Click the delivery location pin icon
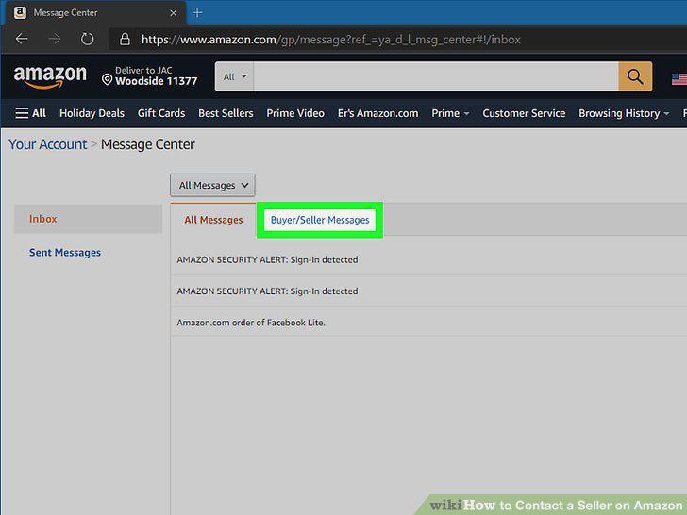 (107, 79)
